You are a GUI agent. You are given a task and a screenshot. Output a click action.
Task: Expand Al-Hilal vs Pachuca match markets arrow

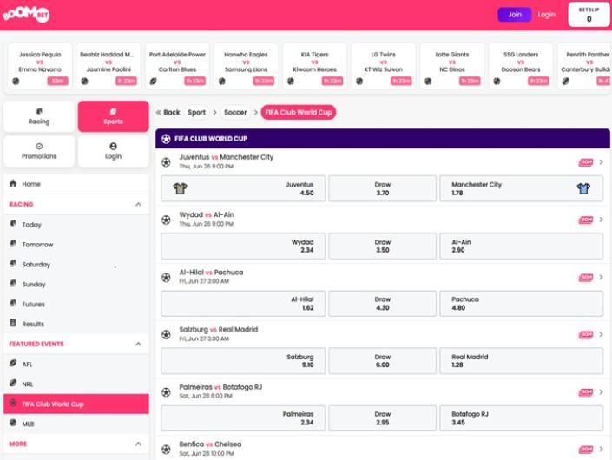601,277
